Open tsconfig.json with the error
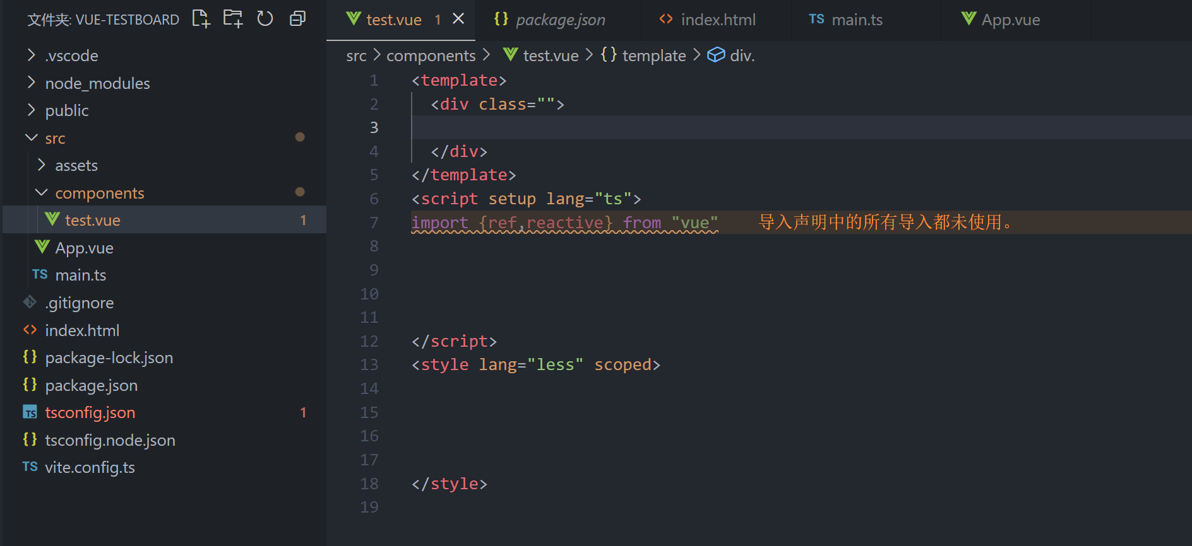Screen dimensions: 1192x546 click(x=164, y=412)
